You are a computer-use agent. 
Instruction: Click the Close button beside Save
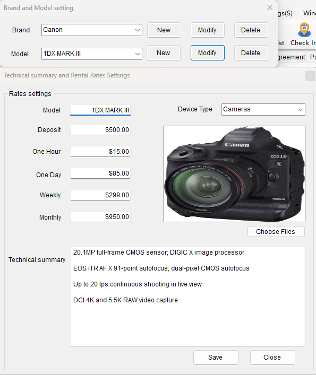coord(272,357)
